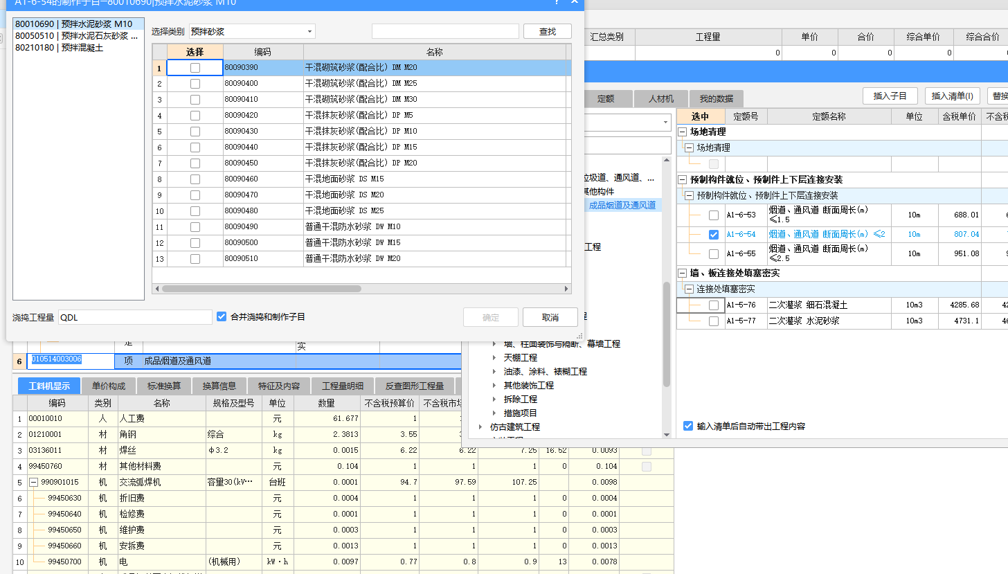Image resolution: width=1008 pixels, height=574 pixels.
Task: Untick checkbox for quota A1-6-54
Action: click(714, 235)
